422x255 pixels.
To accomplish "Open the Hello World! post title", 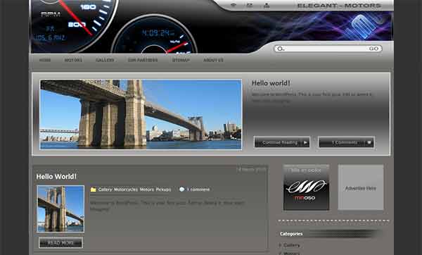I will 56,177.
